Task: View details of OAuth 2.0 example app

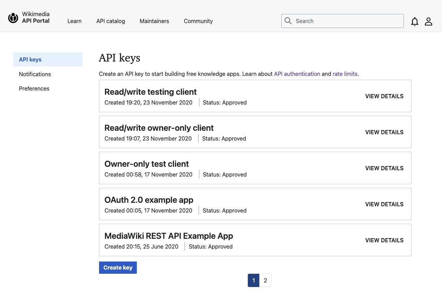Action: click(x=384, y=204)
